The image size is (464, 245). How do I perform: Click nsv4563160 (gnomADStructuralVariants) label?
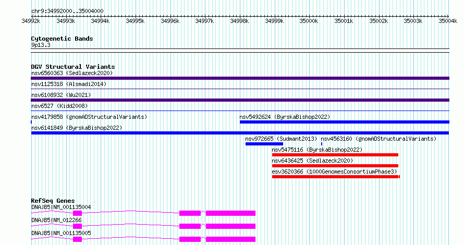pos(378,139)
